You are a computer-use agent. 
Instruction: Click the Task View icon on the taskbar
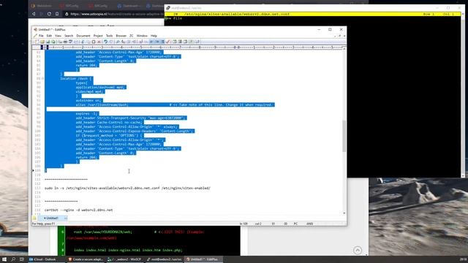22,259
